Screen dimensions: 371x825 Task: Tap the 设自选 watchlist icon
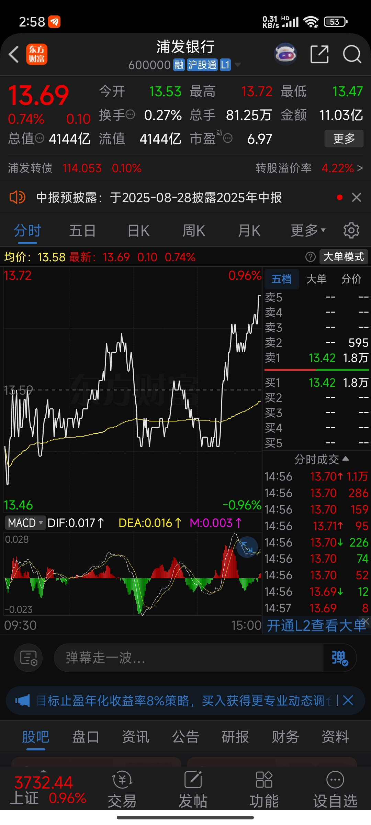click(335, 790)
